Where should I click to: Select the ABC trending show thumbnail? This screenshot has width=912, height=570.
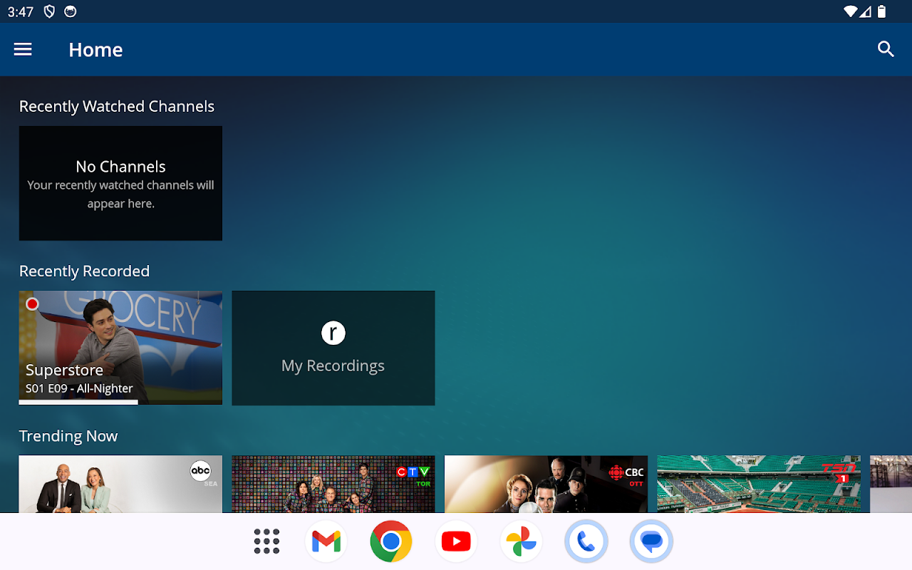pos(120,484)
